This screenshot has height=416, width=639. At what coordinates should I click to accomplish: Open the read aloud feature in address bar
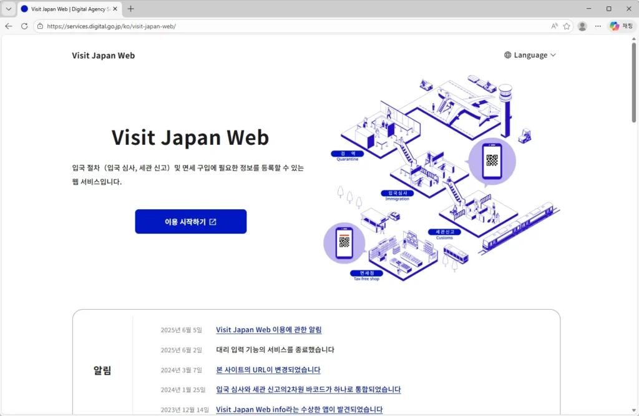[x=554, y=26]
